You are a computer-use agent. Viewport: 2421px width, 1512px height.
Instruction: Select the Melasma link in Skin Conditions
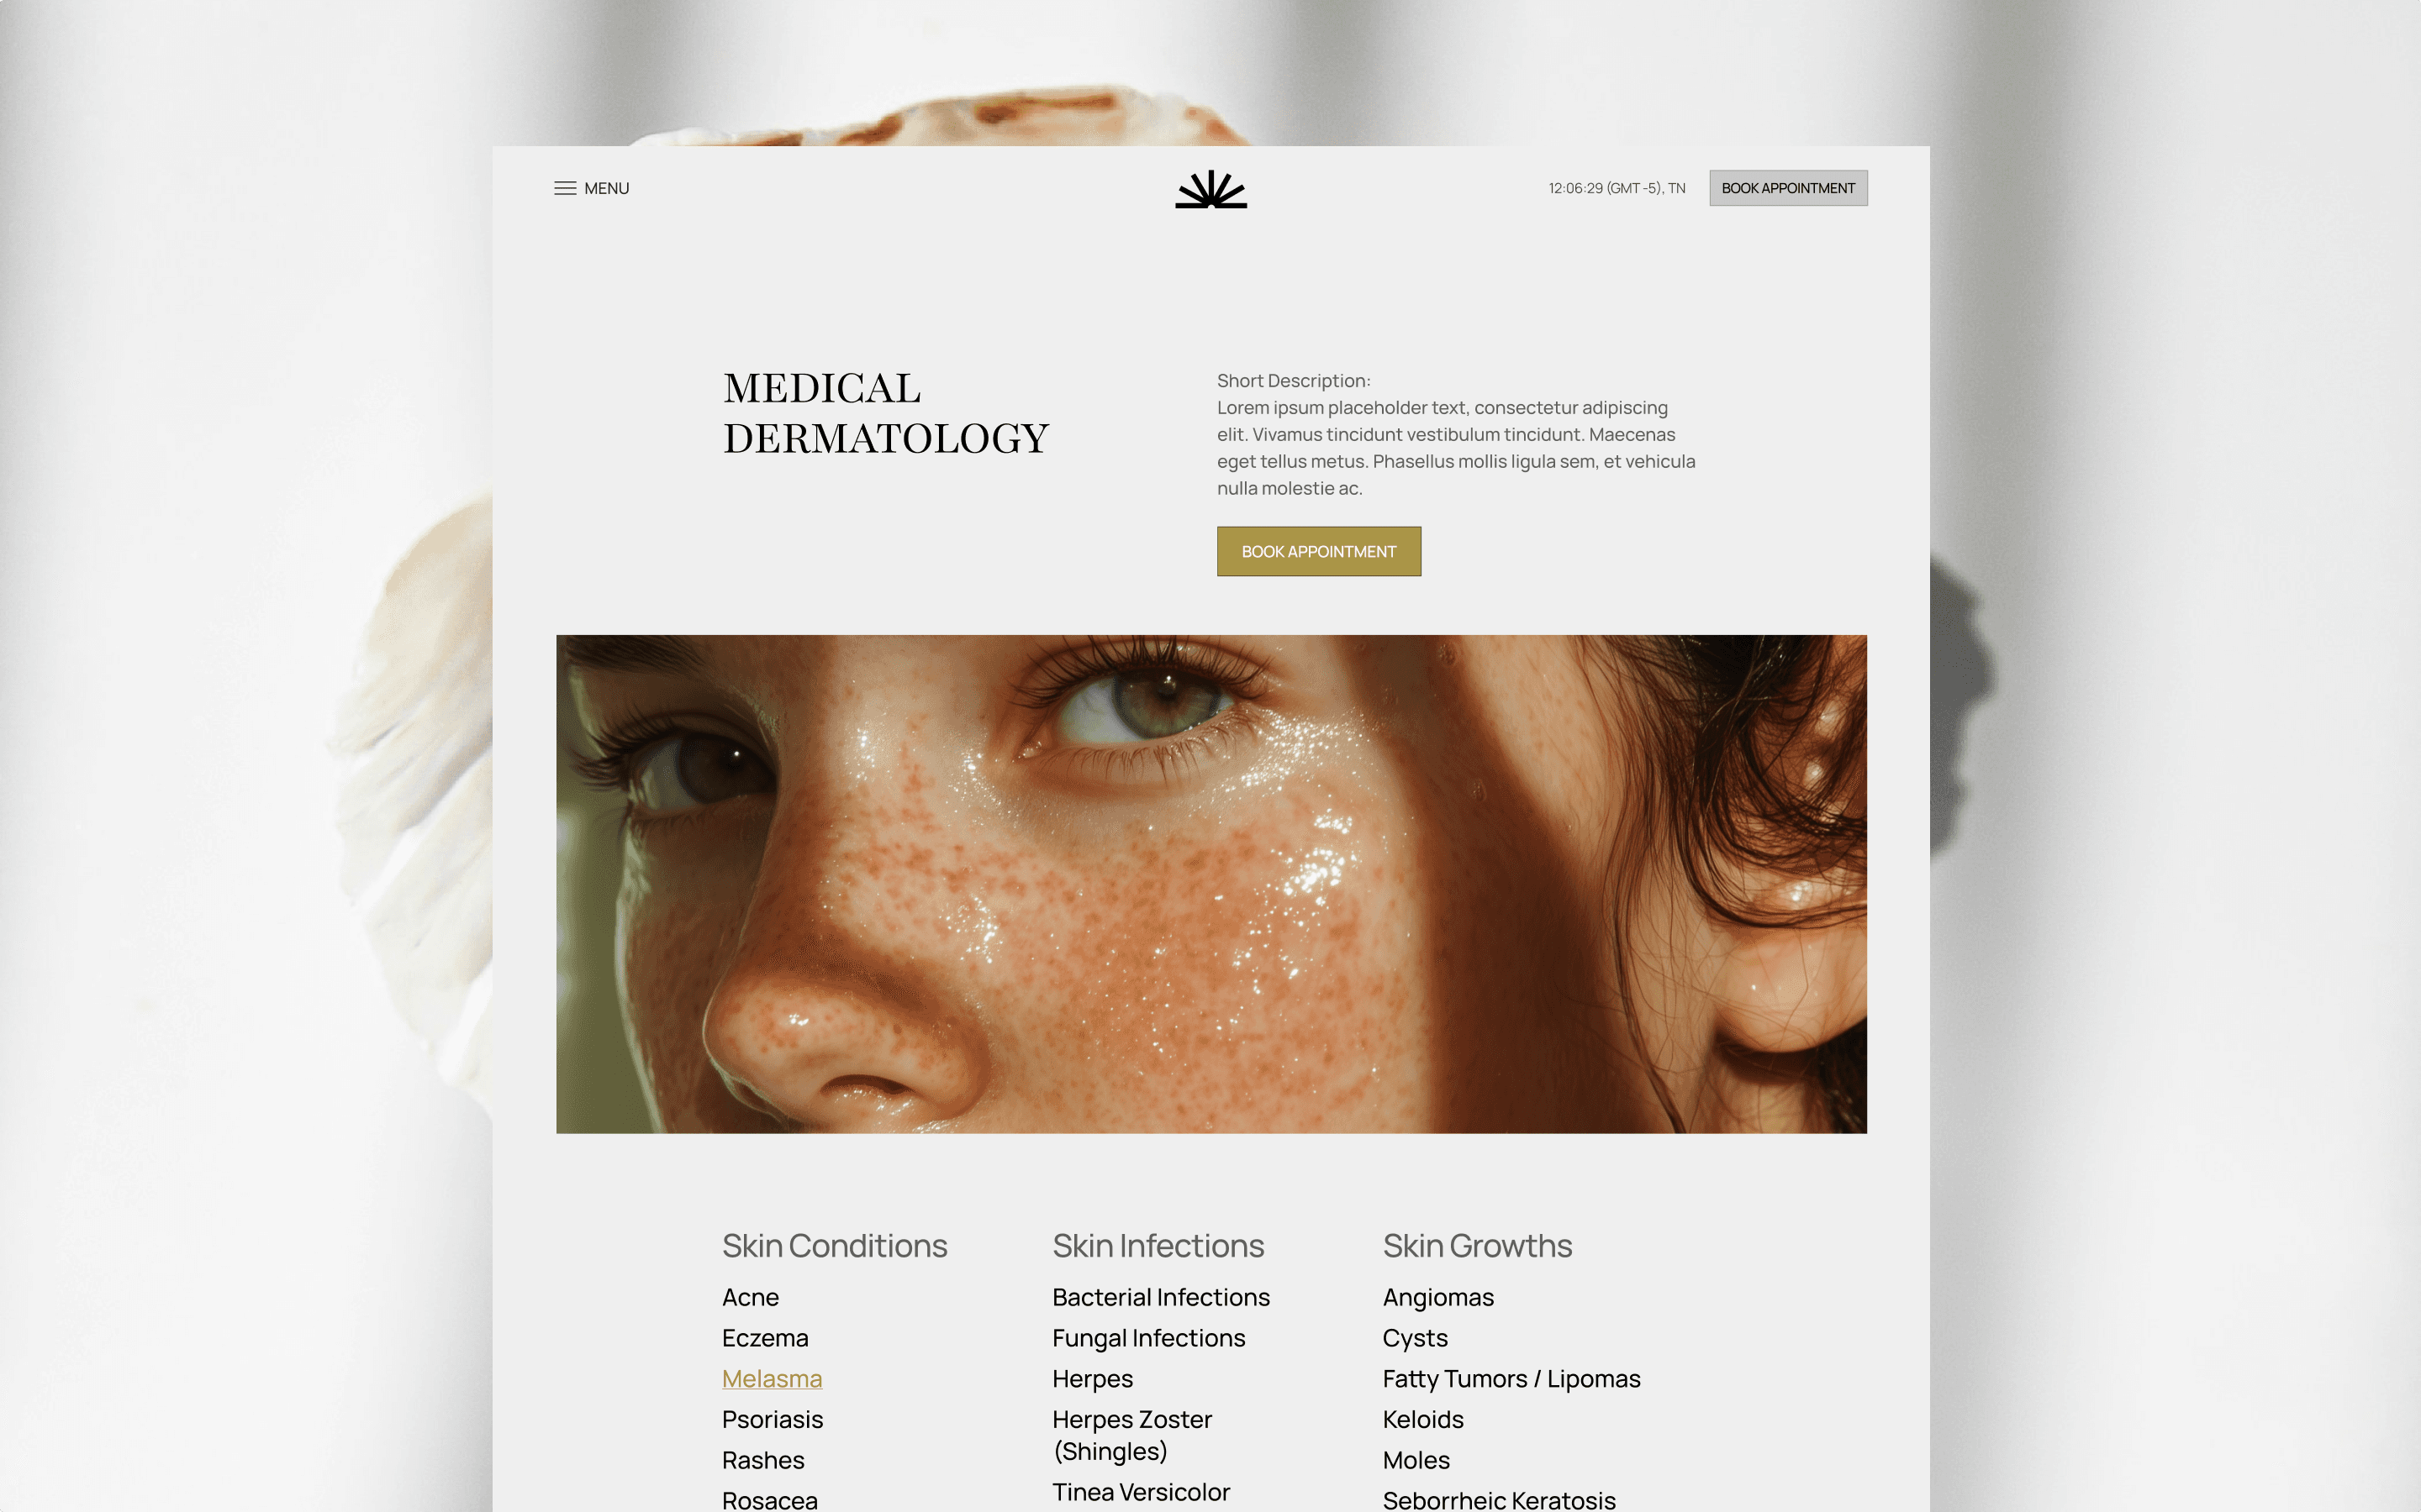773,1378
